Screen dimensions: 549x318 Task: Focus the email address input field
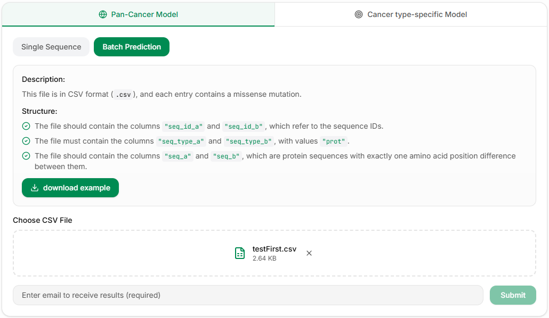(248, 295)
